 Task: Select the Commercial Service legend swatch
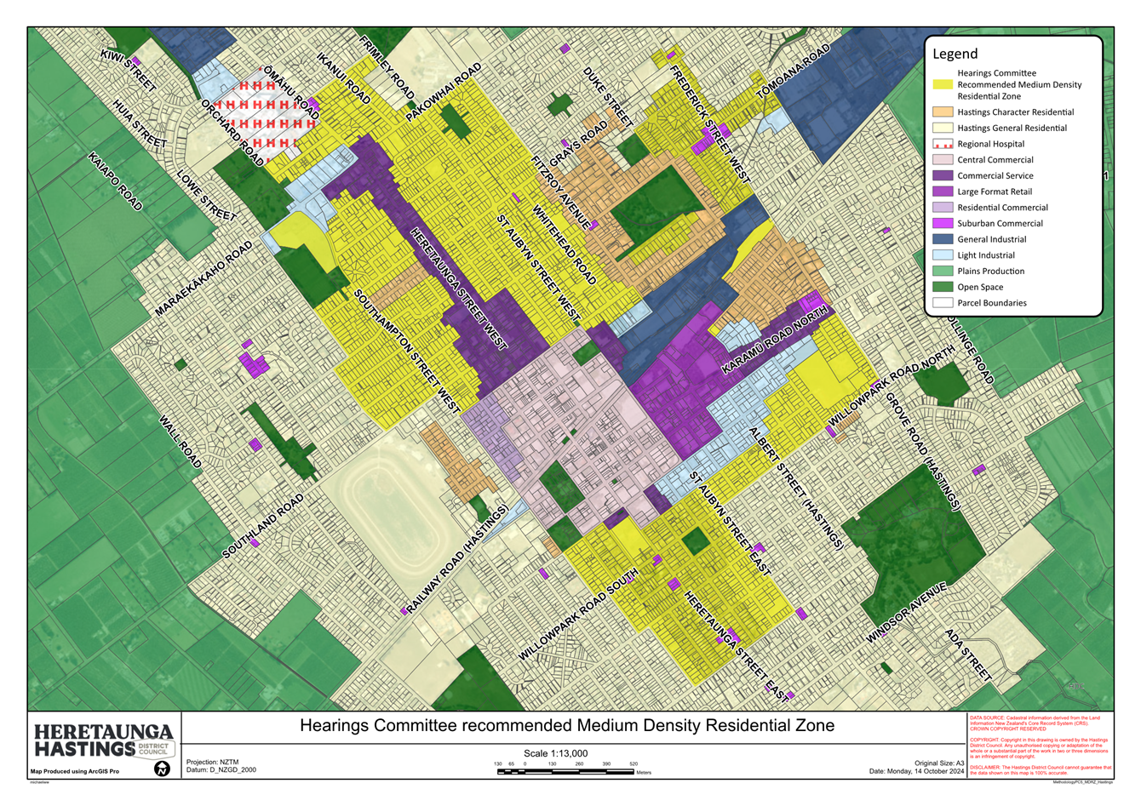click(942, 175)
